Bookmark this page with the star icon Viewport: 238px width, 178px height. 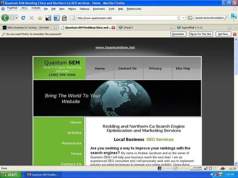coord(179,18)
